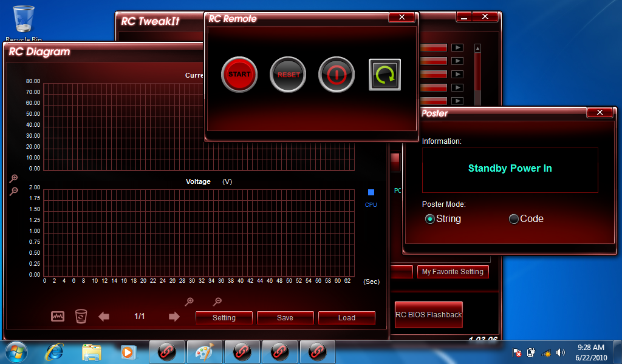Click the red START button in RC Remote
Screen dimensions: 622x364
(x=239, y=75)
